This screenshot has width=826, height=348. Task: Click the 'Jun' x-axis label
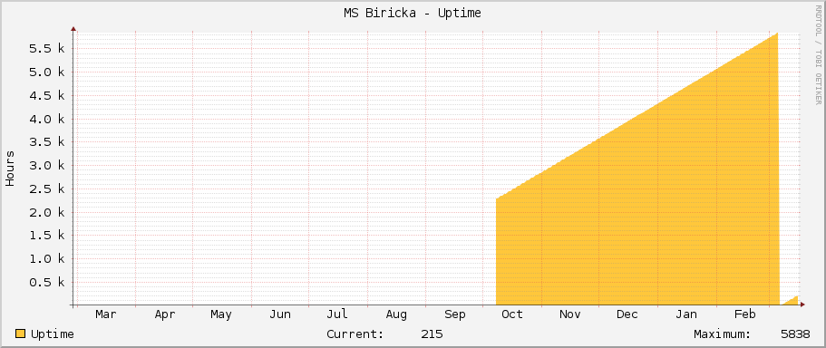point(280,314)
